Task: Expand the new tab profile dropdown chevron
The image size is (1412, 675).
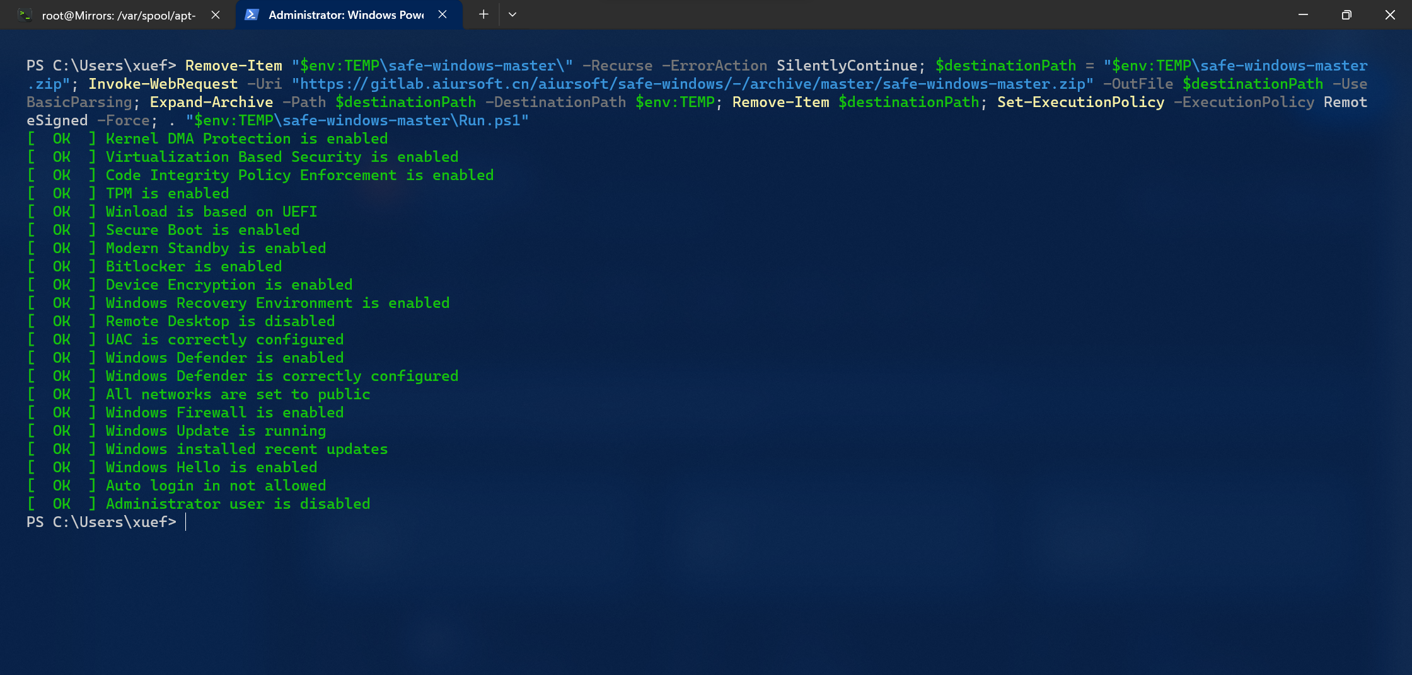Action: coord(512,14)
